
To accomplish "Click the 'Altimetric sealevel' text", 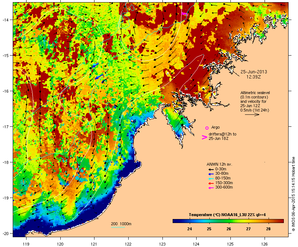I will [255, 93].
